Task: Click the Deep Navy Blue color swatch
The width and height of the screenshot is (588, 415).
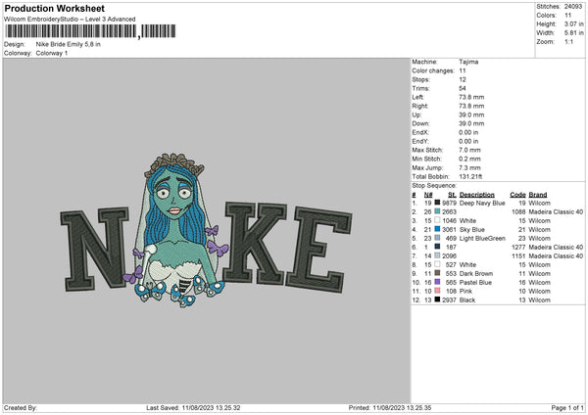Action: (437, 203)
